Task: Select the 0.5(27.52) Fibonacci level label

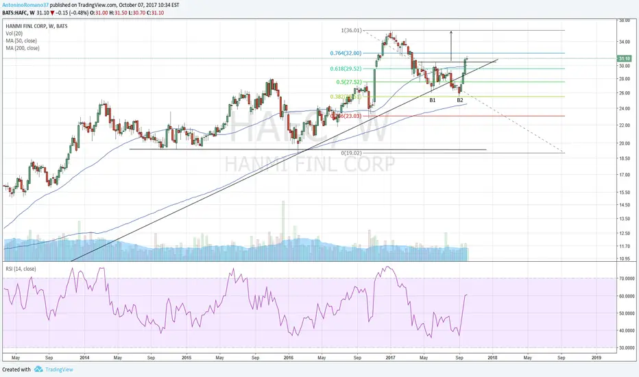Action: tap(349, 82)
